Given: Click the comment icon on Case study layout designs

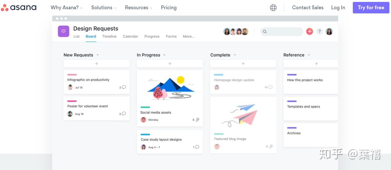Looking at the screenshot, I should 197,147.
